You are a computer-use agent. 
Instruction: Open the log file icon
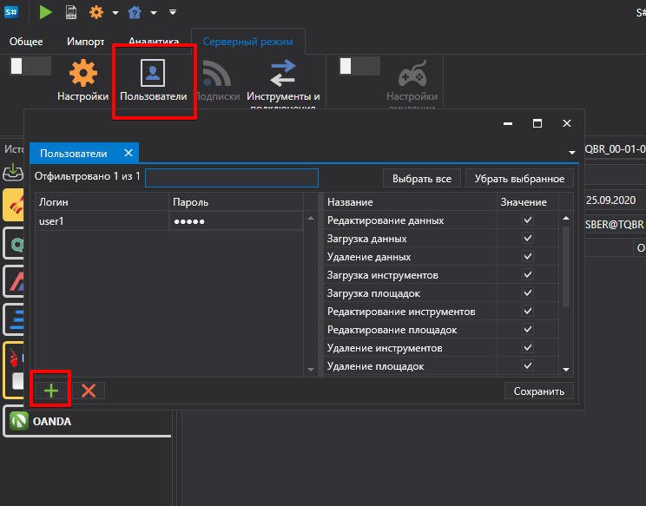point(71,12)
